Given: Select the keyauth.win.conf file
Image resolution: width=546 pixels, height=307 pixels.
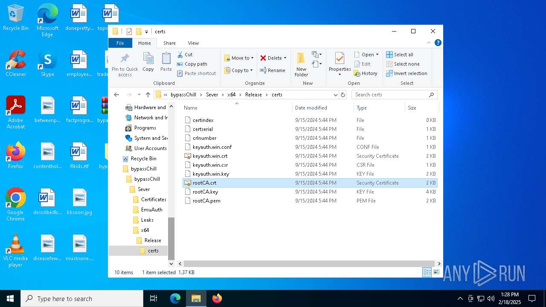Looking at the screenshot, I should tap(310, 147).
